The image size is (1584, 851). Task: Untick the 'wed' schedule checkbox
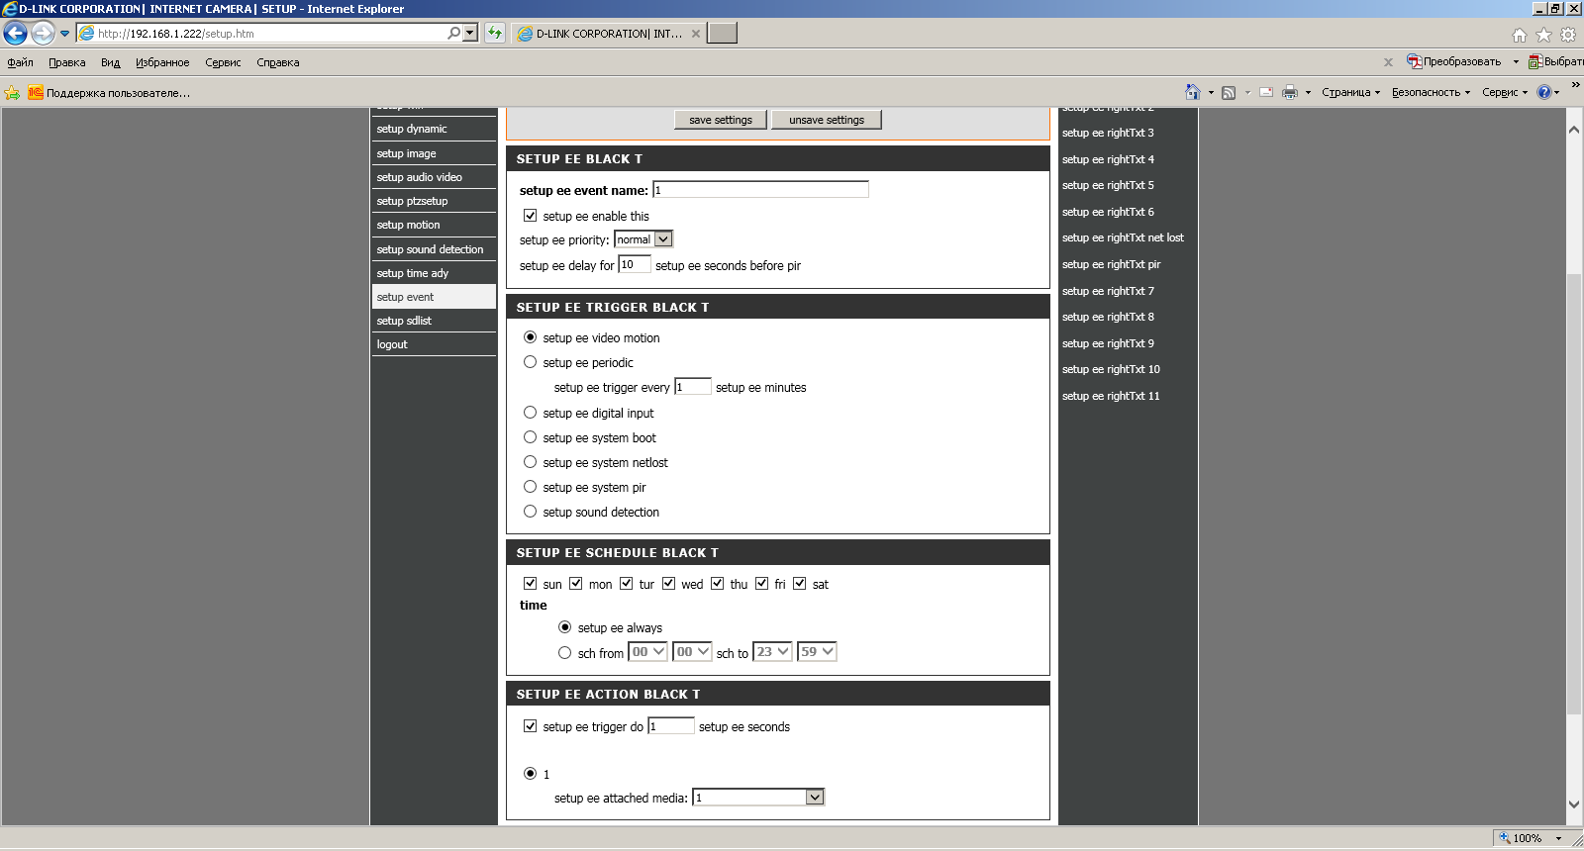(669, 584)
